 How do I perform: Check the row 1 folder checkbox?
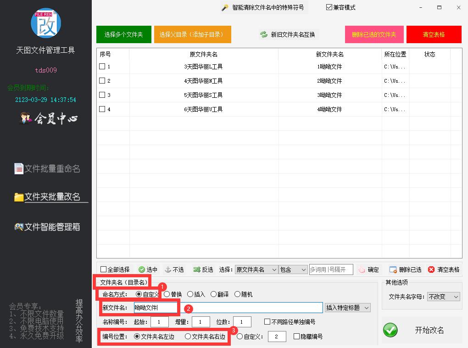click(x=102, y=67)
